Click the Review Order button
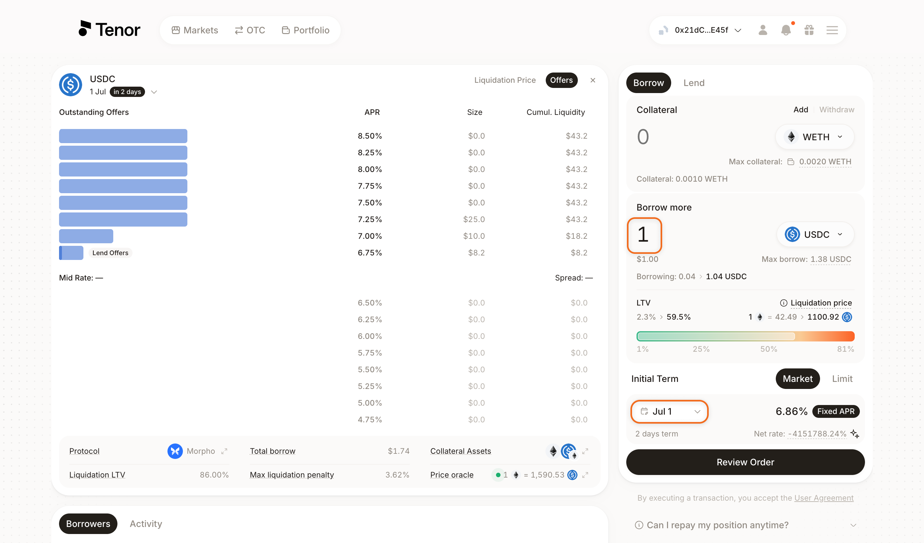 click(x=745, y=462)
